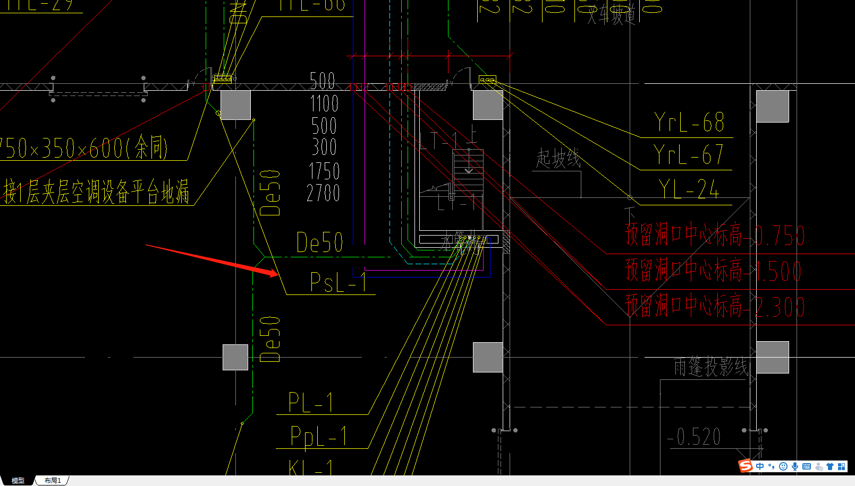The image size is (855, 486).
Task: Select red text 预留洞口中心标高-1.500
Action: coord(714,270)
